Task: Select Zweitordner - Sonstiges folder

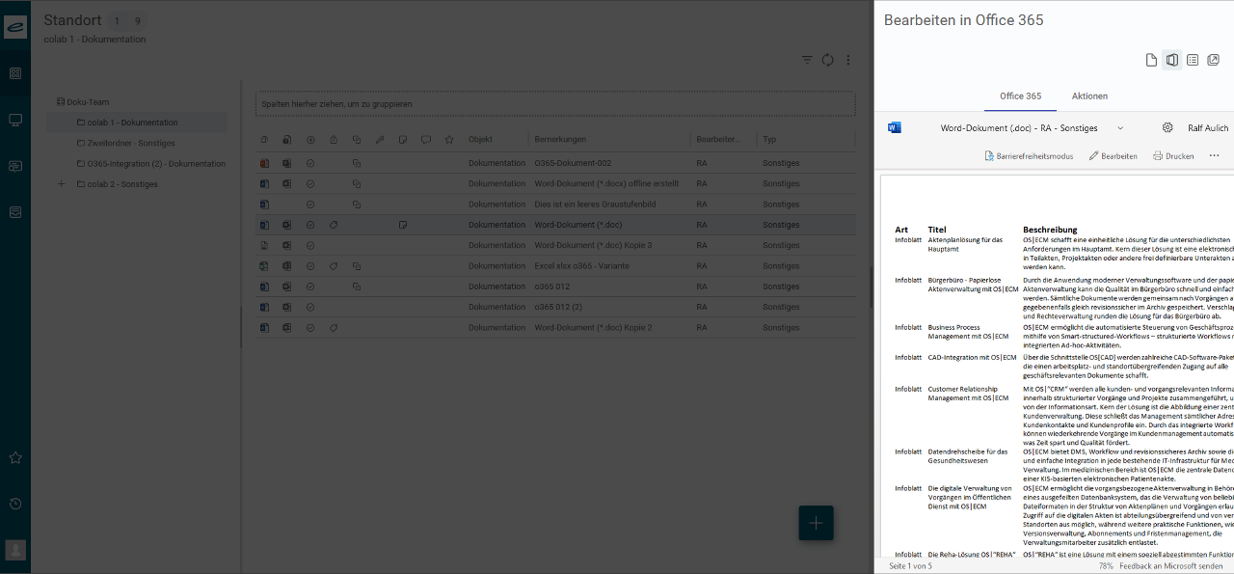Action: [x=131, y=143]
